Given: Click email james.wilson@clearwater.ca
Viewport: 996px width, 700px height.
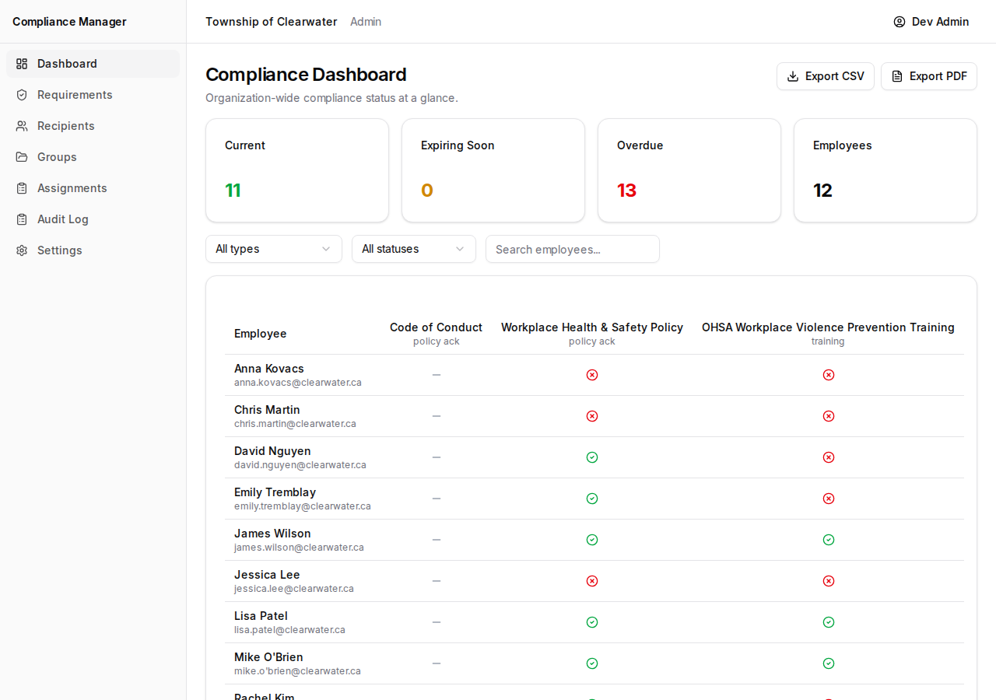Looking at the screenshot, I should point(299,548).
